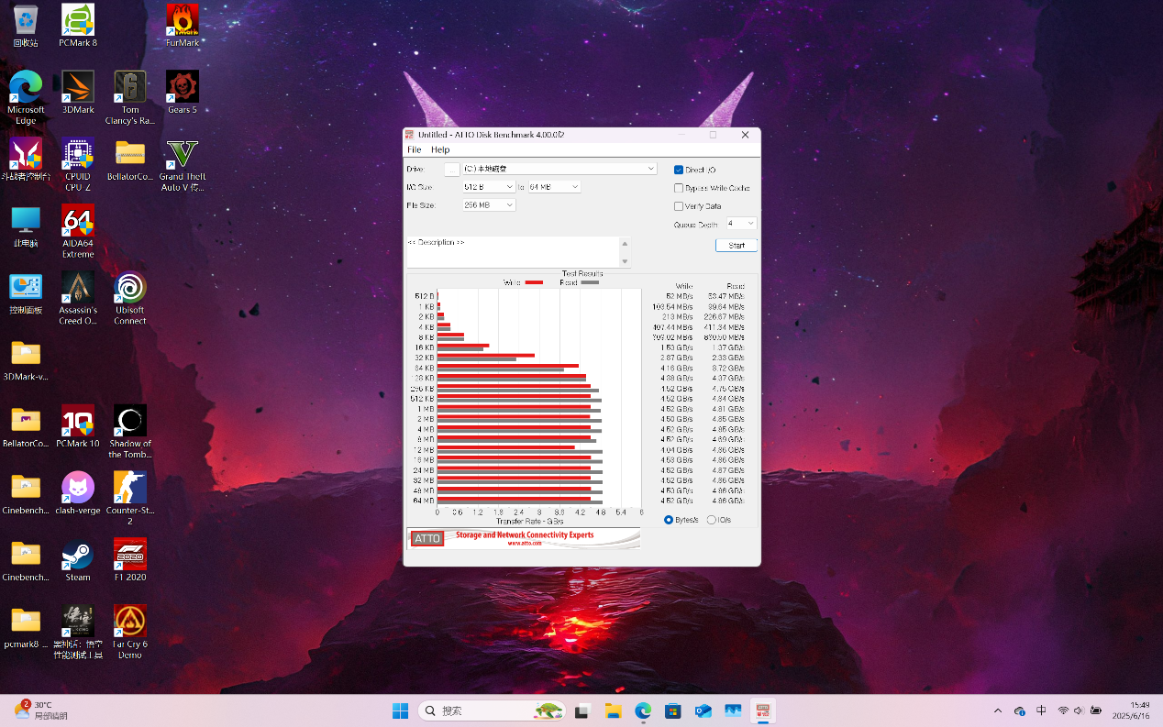Open the Help menu in ATTO
The width and height of the screenshot is (1163, 727).
[x=440, y=149]
